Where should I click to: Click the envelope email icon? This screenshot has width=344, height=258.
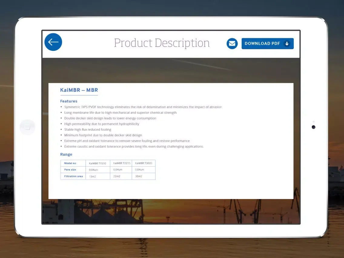coord(232,44)
